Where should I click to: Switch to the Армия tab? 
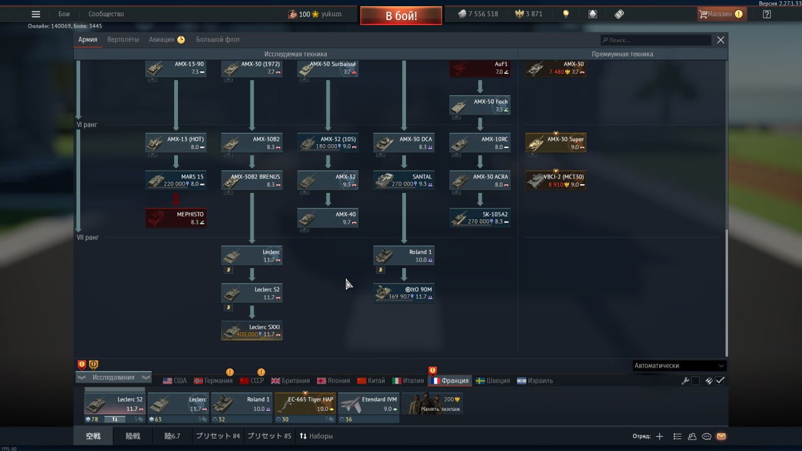88,39
